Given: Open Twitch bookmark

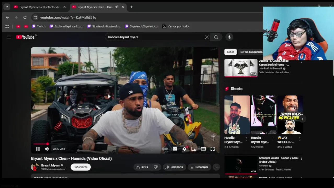Looking at the screenshot, I should [39, 26].
